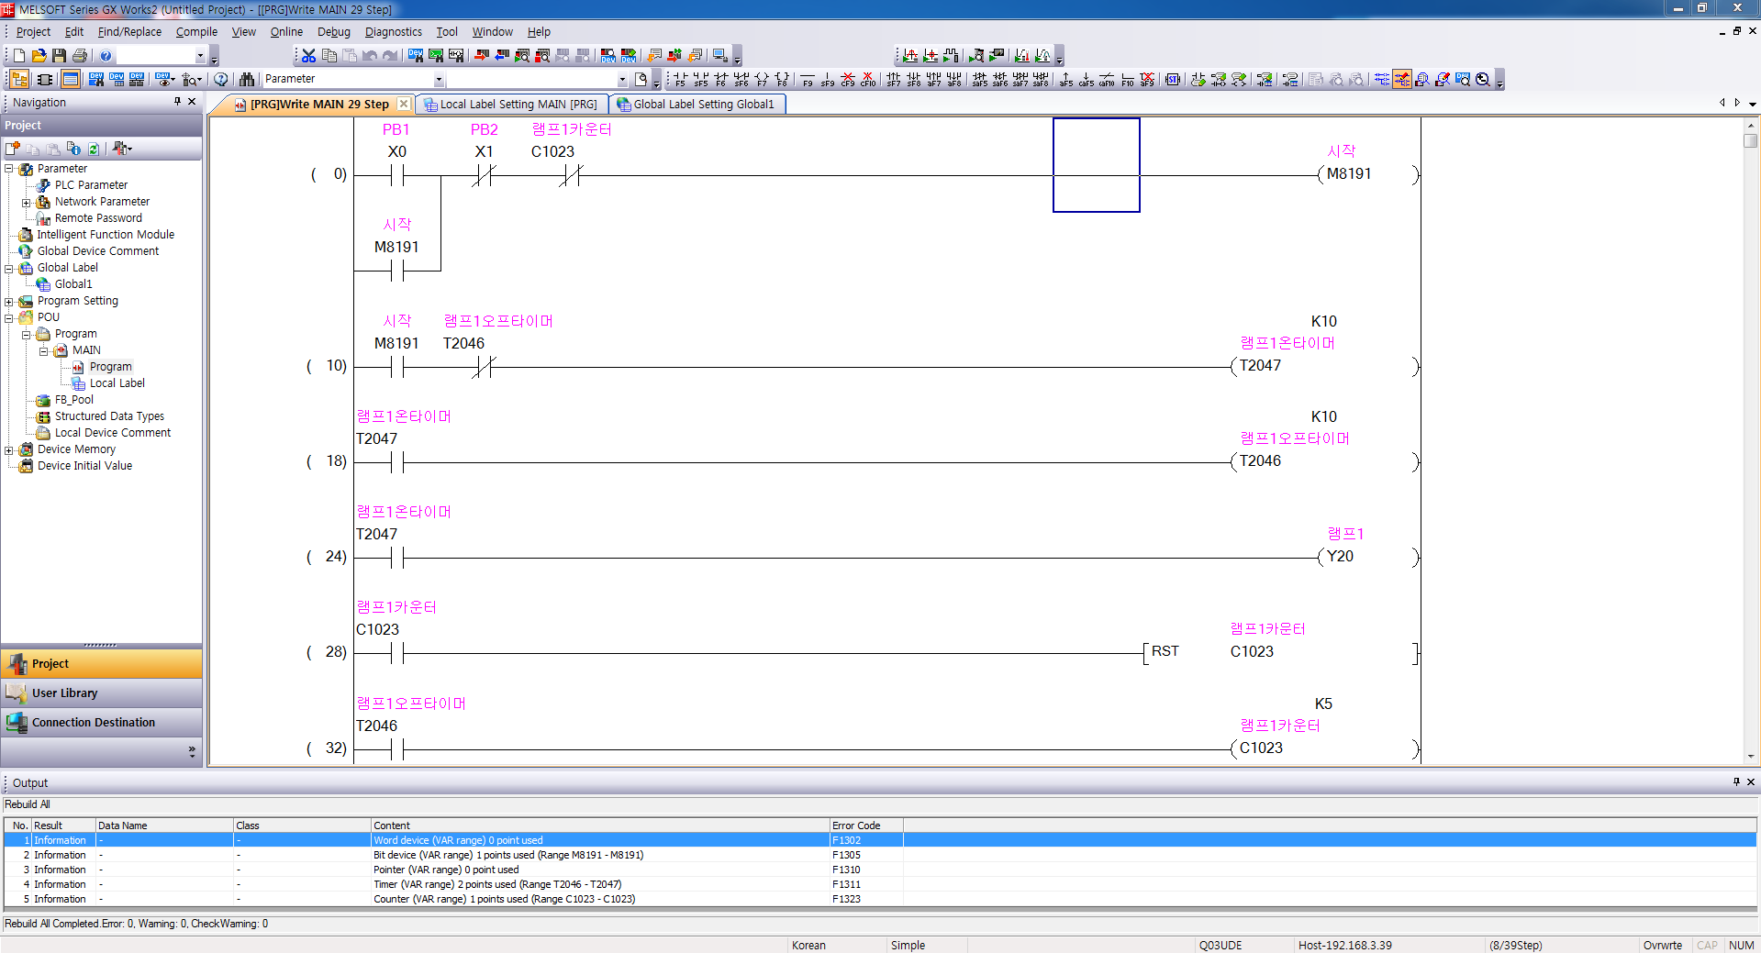Expand the Program Setting tree node
The width and height of the screenshot is (1761, 953).
pos(9,301)
